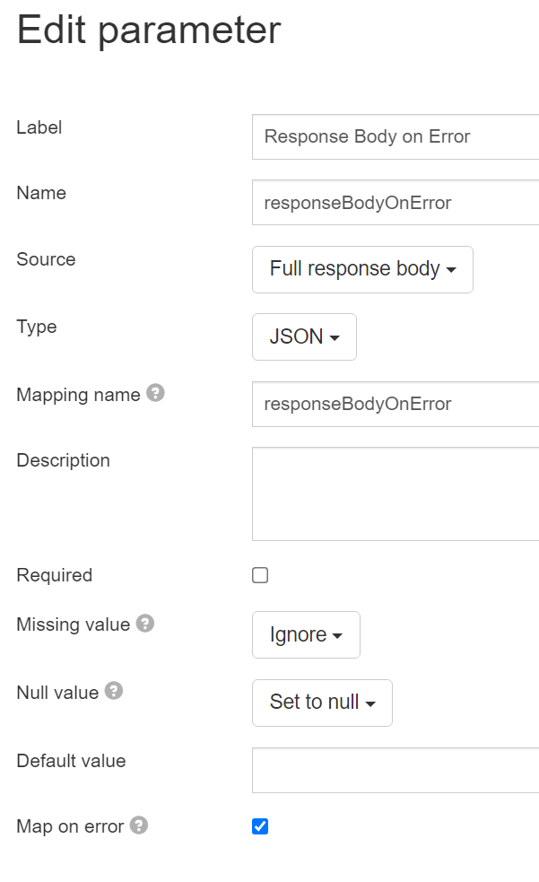Enable the Required checkbox

(260, 575)
